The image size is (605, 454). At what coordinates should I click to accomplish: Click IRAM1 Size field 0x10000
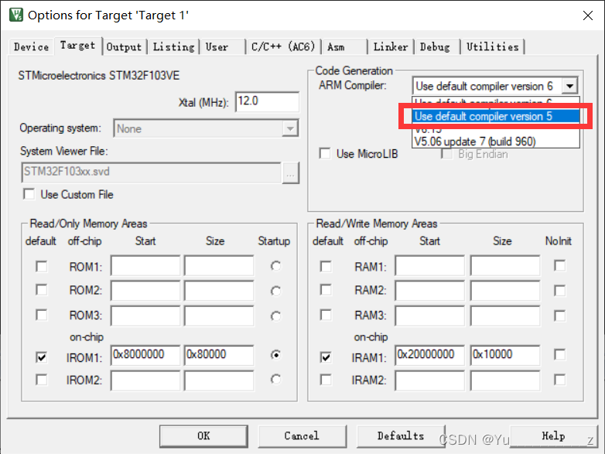point(505,355)
